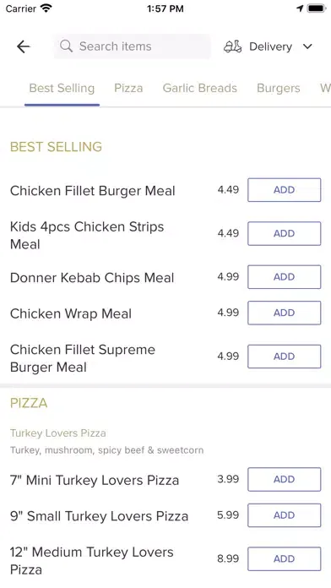Select the Best Selling tab
331x588 pixels.
62,88
